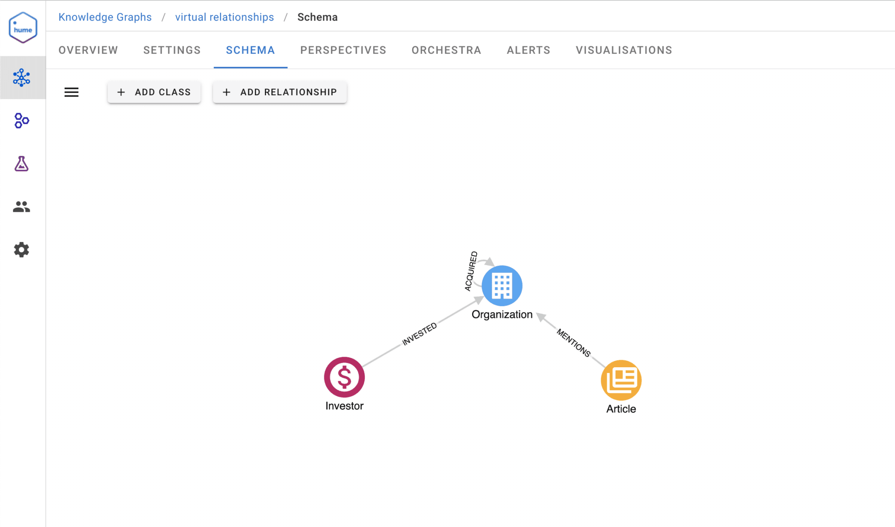Open the Knowledge Graphs breadcrumb link
This screenshot has width=895, height=527.
(x=105, y=17)
